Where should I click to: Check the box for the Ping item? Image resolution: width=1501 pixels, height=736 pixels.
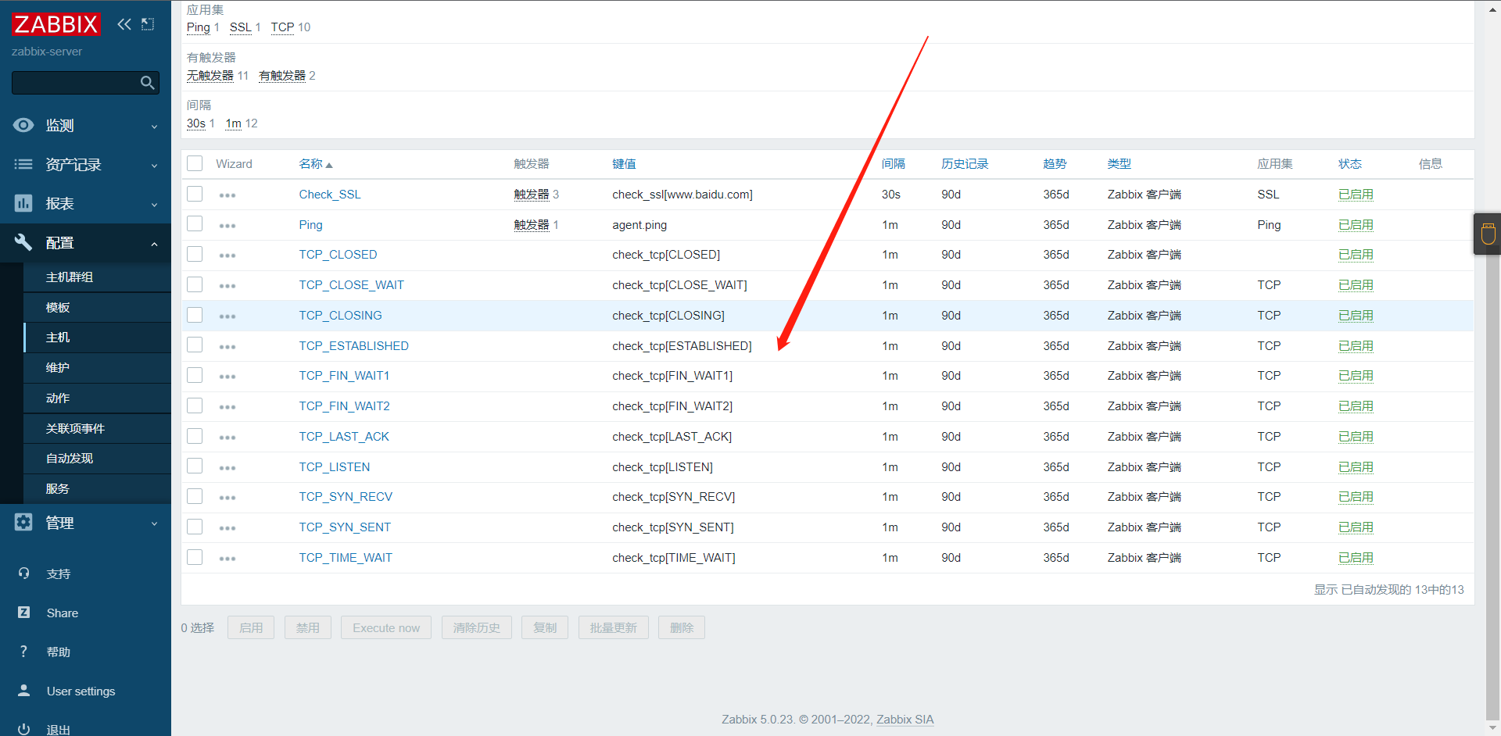click(195, 224)
